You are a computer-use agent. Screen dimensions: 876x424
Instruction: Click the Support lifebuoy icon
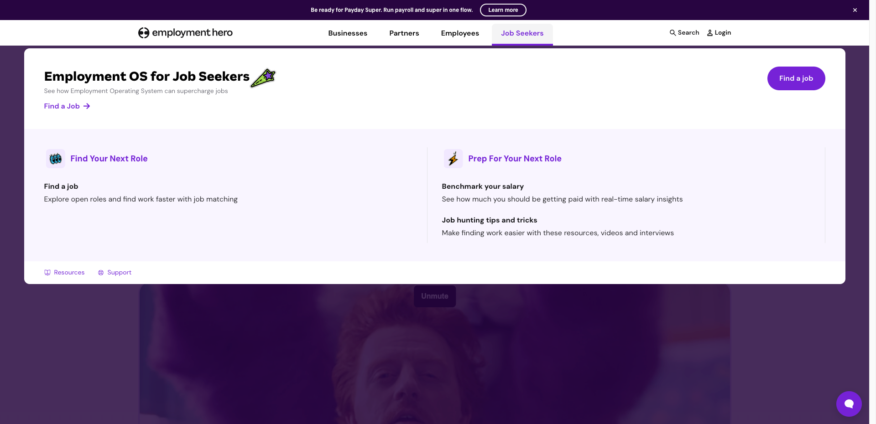(x=101, y=273)
